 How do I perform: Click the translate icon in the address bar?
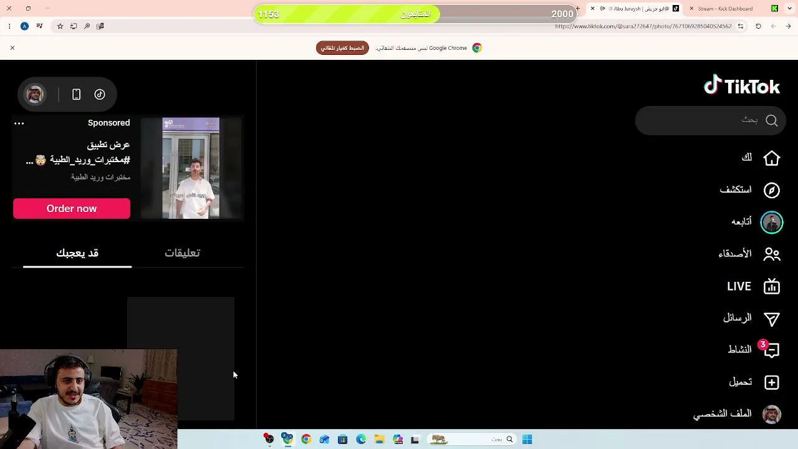click(100, 26)
